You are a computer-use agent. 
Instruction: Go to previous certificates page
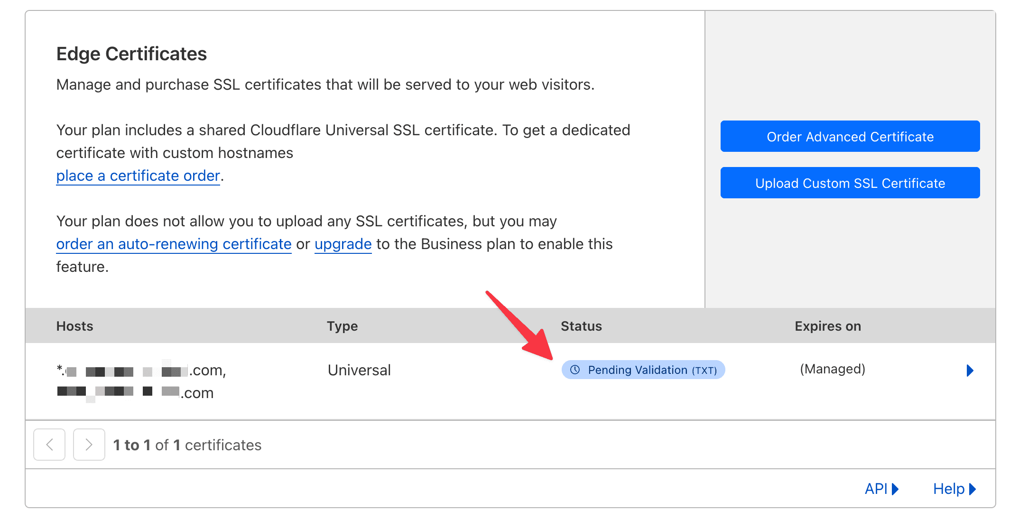pyautogui.click(x=49, y=445)
